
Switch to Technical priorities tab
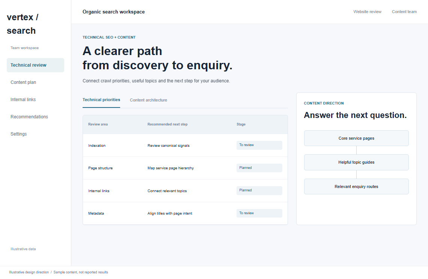pyautogui.click(x=101, y=100)
